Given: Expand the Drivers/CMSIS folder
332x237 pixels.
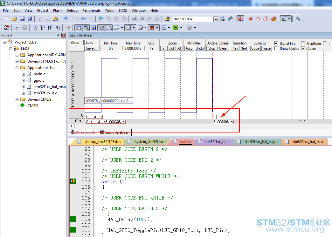Looking at the screenshot, I should (x=17, y=99).
